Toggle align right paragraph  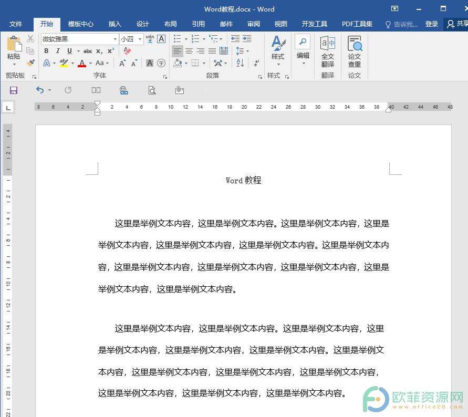coord(201,51)
